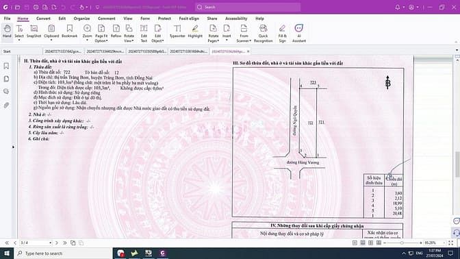Image resolution: width=460 pixels, height=259 pixels.
Task: Add a Bookmark from the ribbon
Action: pyautogui.click(x=70, y=31)
